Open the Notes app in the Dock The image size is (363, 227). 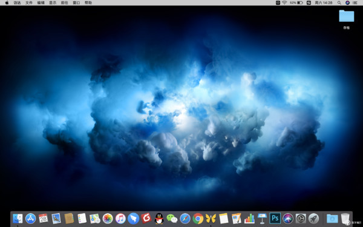click(x=224, y=219)
